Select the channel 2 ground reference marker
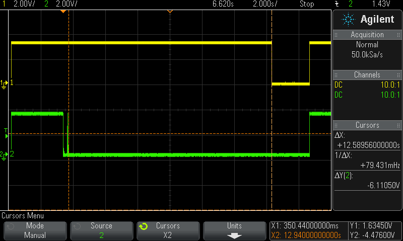Viewport: 403px width, 241px height. (5, 154)
